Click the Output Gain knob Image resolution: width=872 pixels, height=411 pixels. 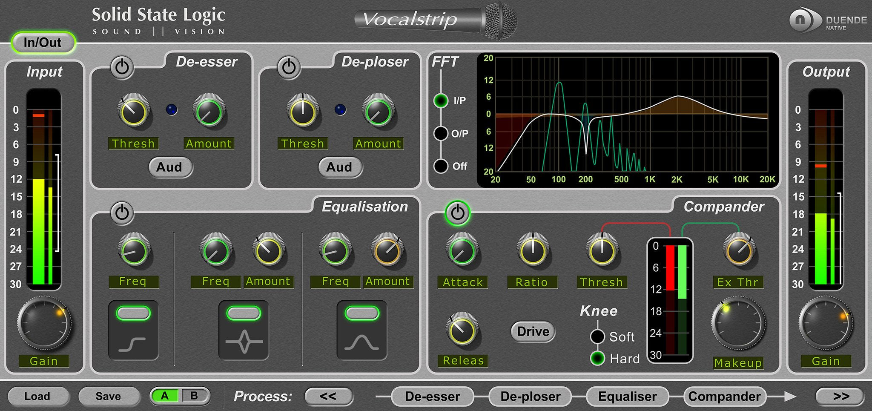(x=826, y=324)
